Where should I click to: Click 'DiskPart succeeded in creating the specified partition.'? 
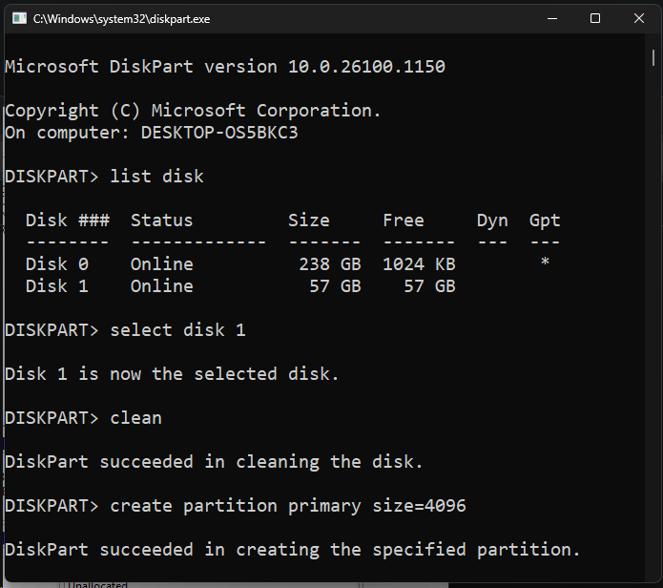293,550
